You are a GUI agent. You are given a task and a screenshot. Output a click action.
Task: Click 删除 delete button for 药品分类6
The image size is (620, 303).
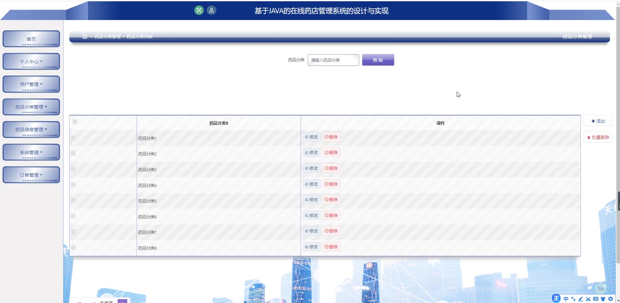click(331, 215)
